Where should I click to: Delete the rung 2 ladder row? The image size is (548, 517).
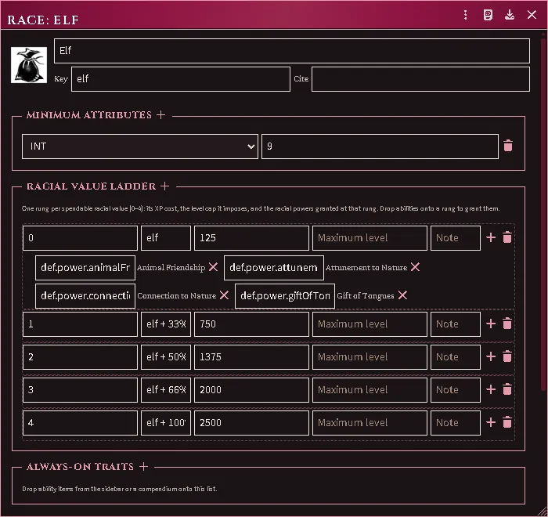(507, 356)
